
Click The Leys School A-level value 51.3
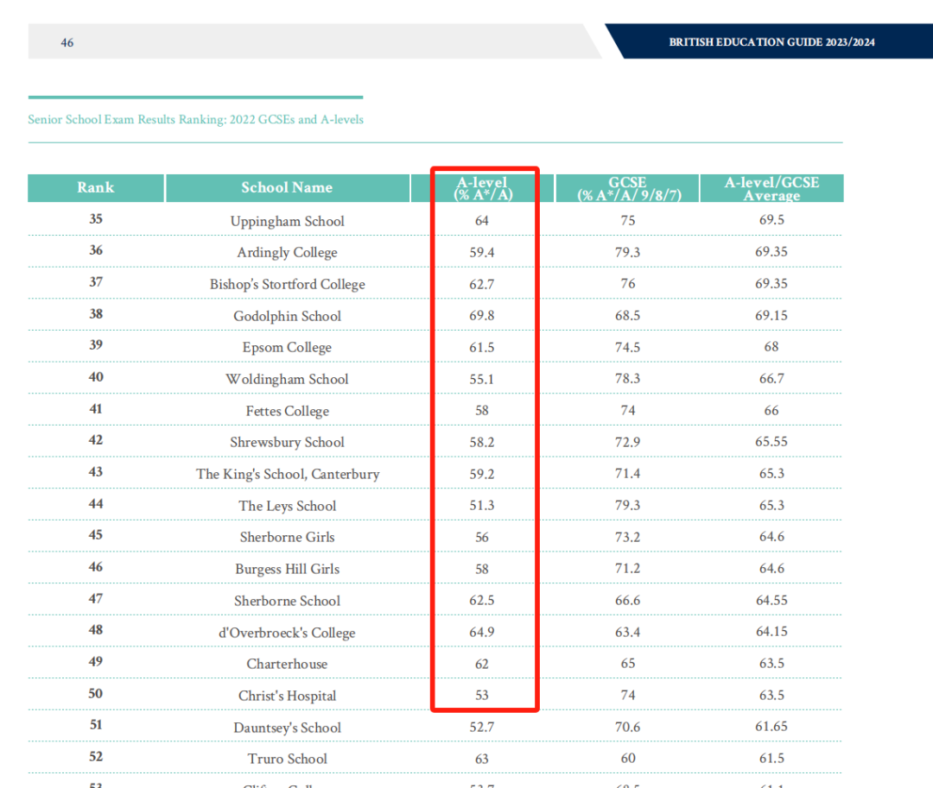[482, 506]
